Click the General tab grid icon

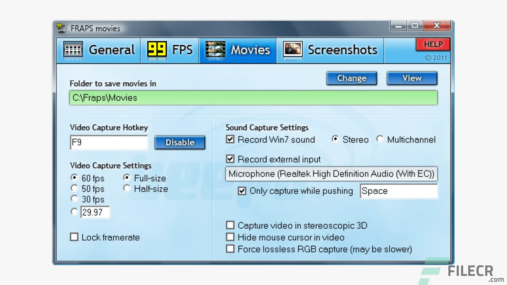click(x=73, y=50)
